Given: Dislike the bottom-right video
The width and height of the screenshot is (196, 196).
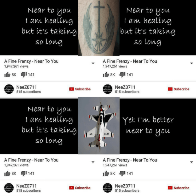Looking at the screenshot, I should point(122,174).
